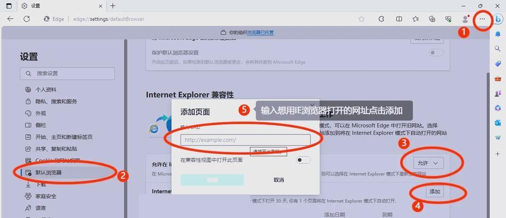Open the Collections icon
Screen dimensions: 506x218
pos(432,19)
